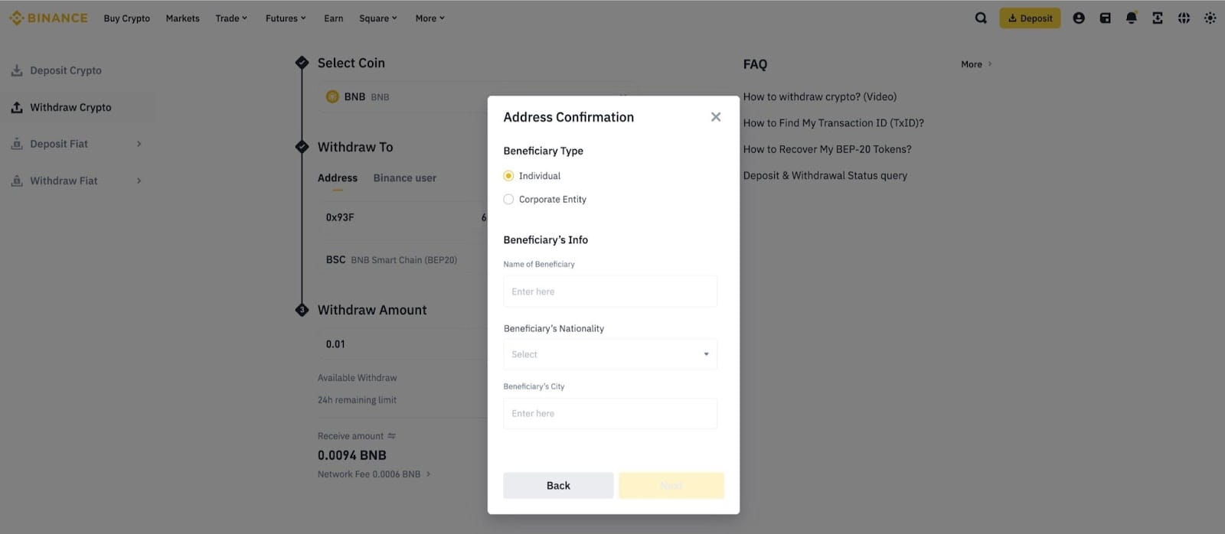Click the BSC BNB Smart Chain network field
1225x534 pixels.
(403, 260)
